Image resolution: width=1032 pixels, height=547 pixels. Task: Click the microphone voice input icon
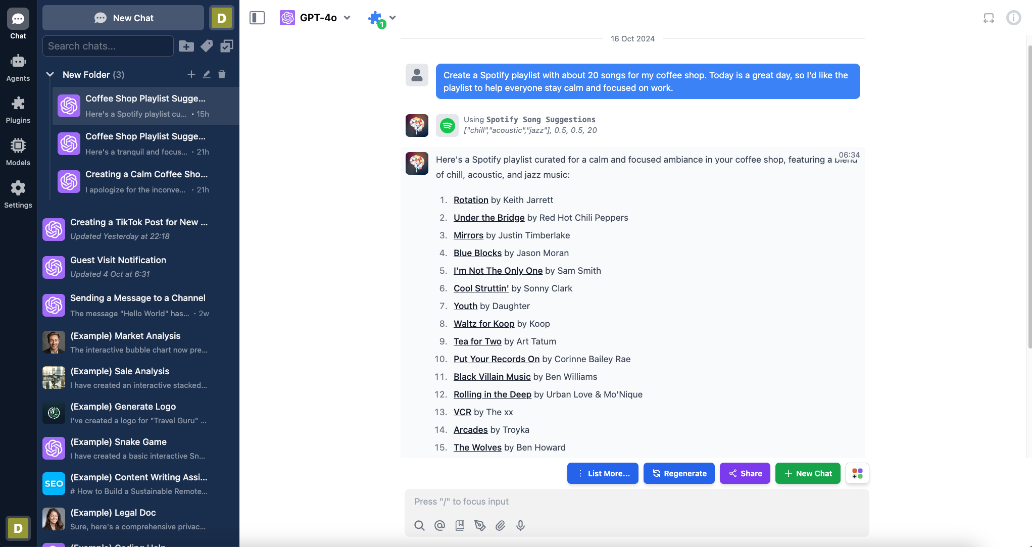tap(520, 526)
